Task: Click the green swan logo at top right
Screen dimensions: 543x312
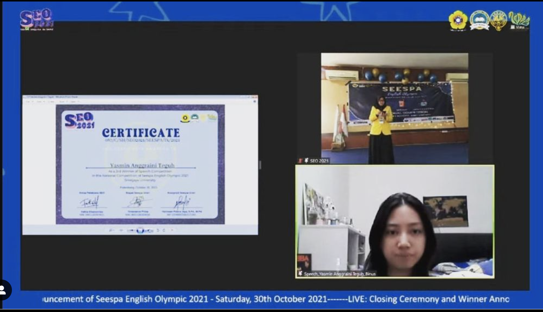Action: pos(519,20)
